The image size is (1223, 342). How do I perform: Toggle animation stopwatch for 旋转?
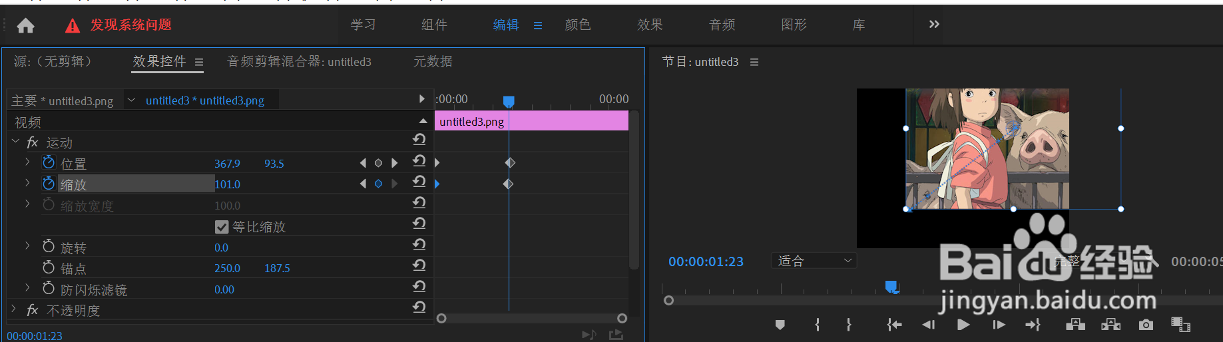pos(49,246)
